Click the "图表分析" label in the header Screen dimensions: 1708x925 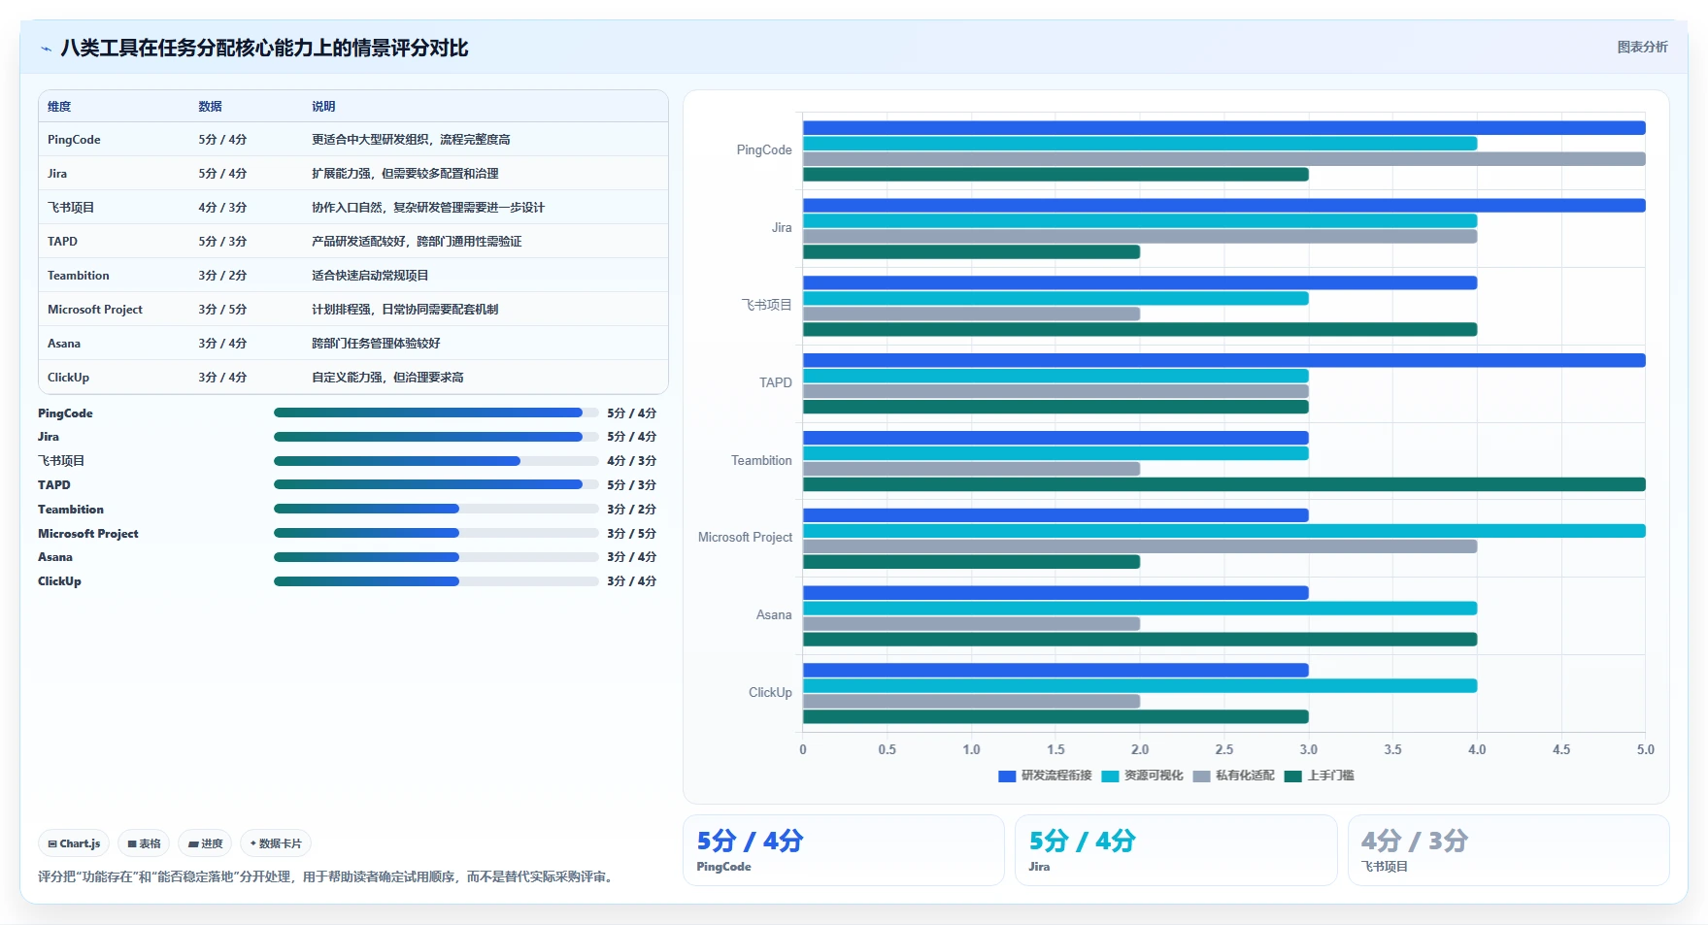[1642, 47]
